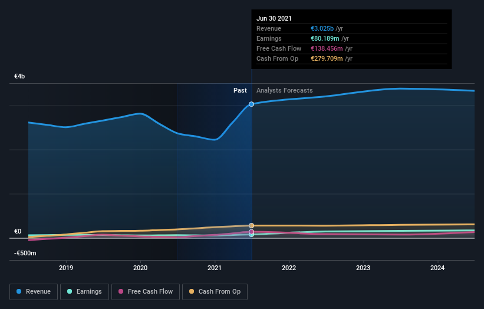Click the Revenue row label in tooltip
The image size is (484, 309).
[269, 28]
